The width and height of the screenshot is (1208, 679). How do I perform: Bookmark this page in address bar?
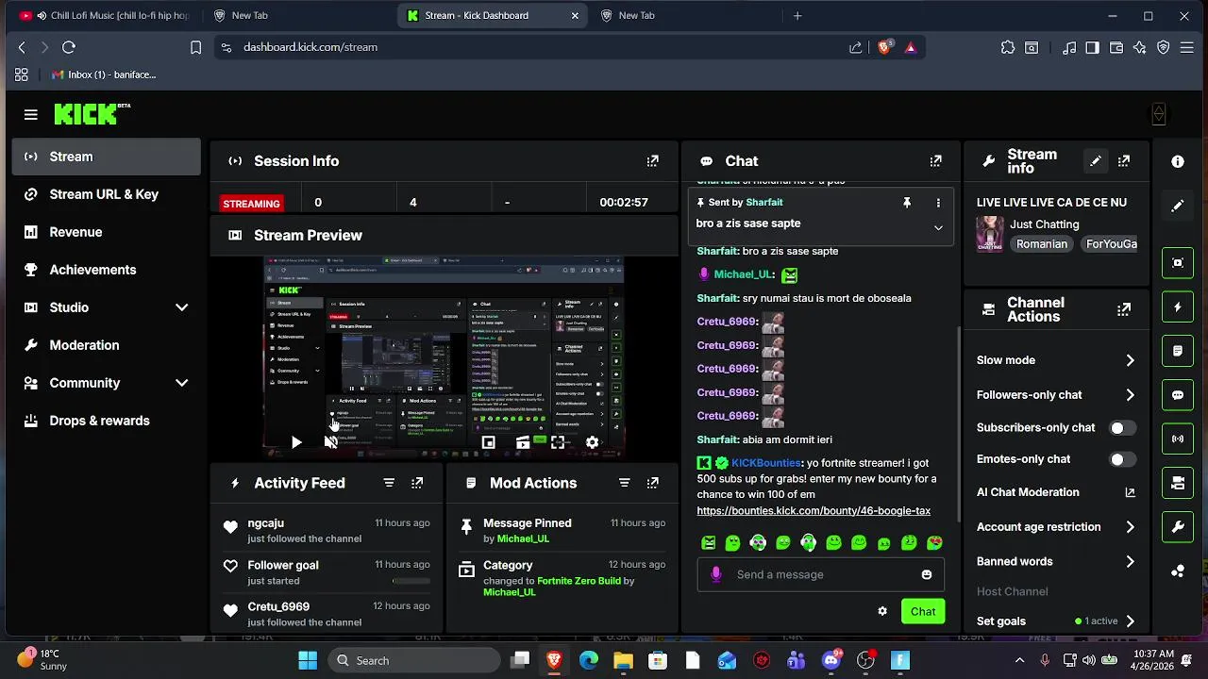[x=195, y=47]
